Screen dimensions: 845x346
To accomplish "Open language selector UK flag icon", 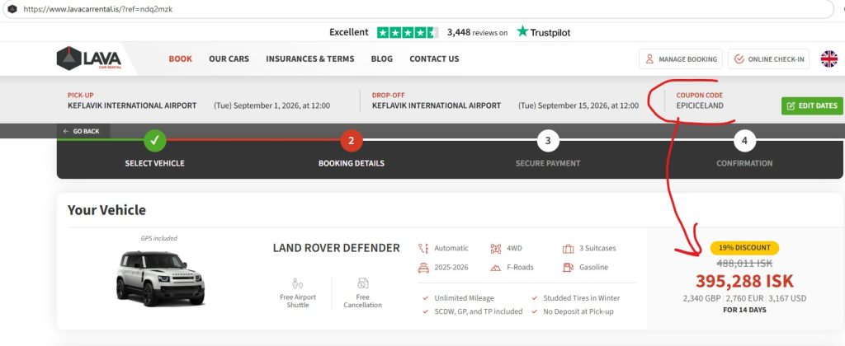I will (828, 58).
